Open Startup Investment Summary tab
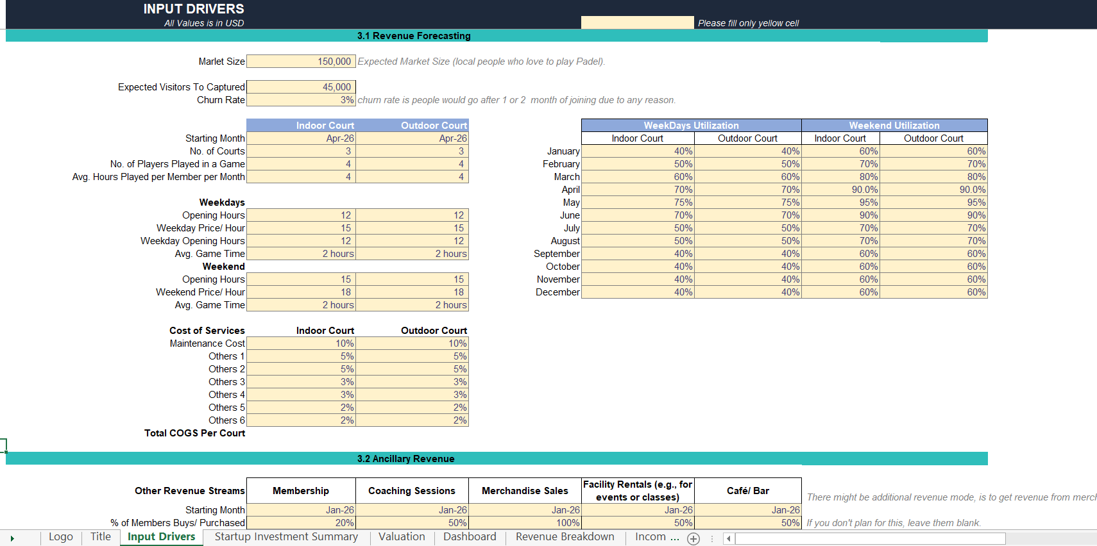This screenshot has width=1097, height=546. (286, 537)
